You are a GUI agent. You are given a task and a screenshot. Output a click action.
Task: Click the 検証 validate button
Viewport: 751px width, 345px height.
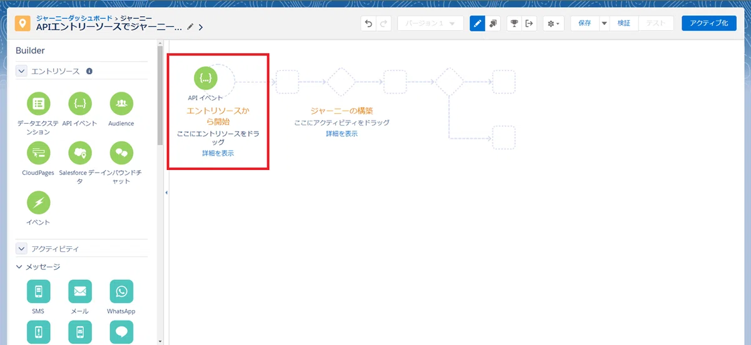pos(624,23)
